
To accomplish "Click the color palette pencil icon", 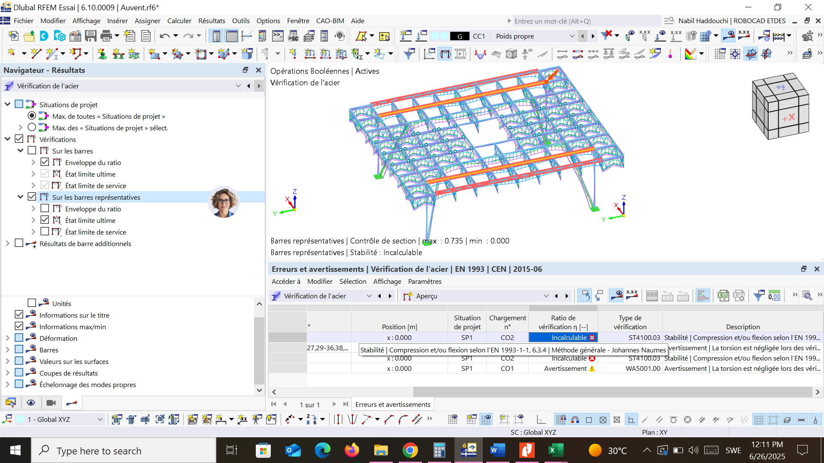I will pos(691,54).
